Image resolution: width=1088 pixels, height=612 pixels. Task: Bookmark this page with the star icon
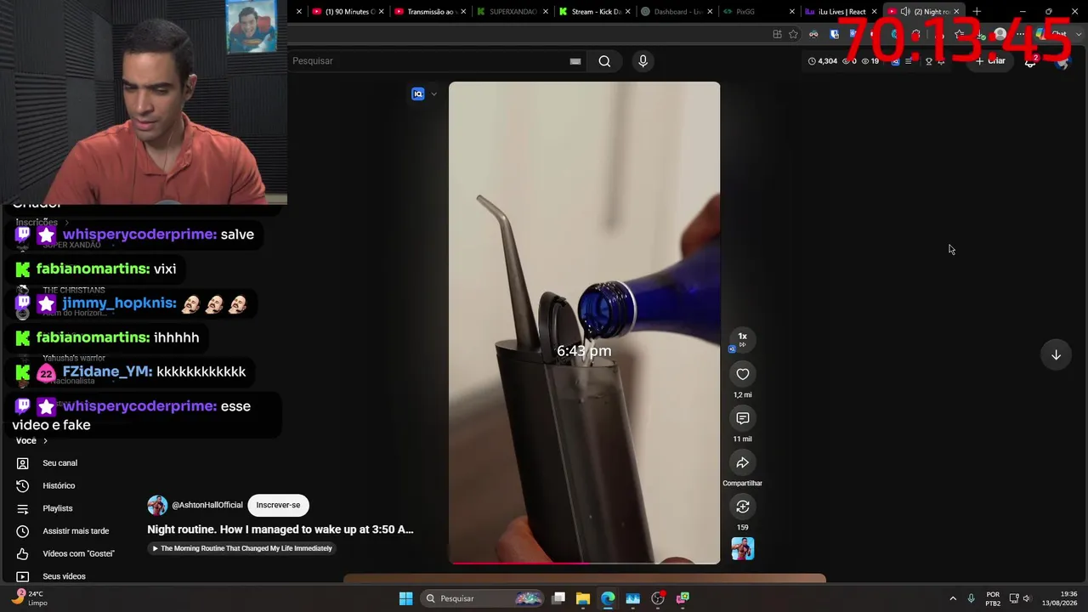(793, 34)
